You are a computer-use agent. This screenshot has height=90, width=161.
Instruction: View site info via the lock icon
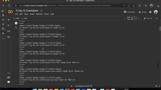click(16, 5)
